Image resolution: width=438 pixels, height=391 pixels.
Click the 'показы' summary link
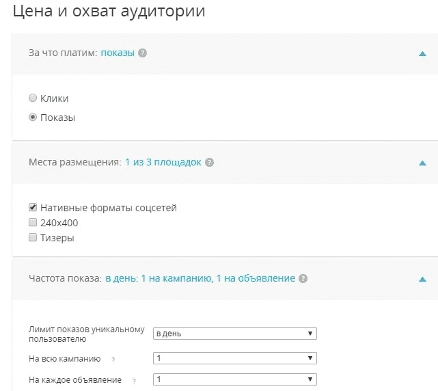point(118,53)
